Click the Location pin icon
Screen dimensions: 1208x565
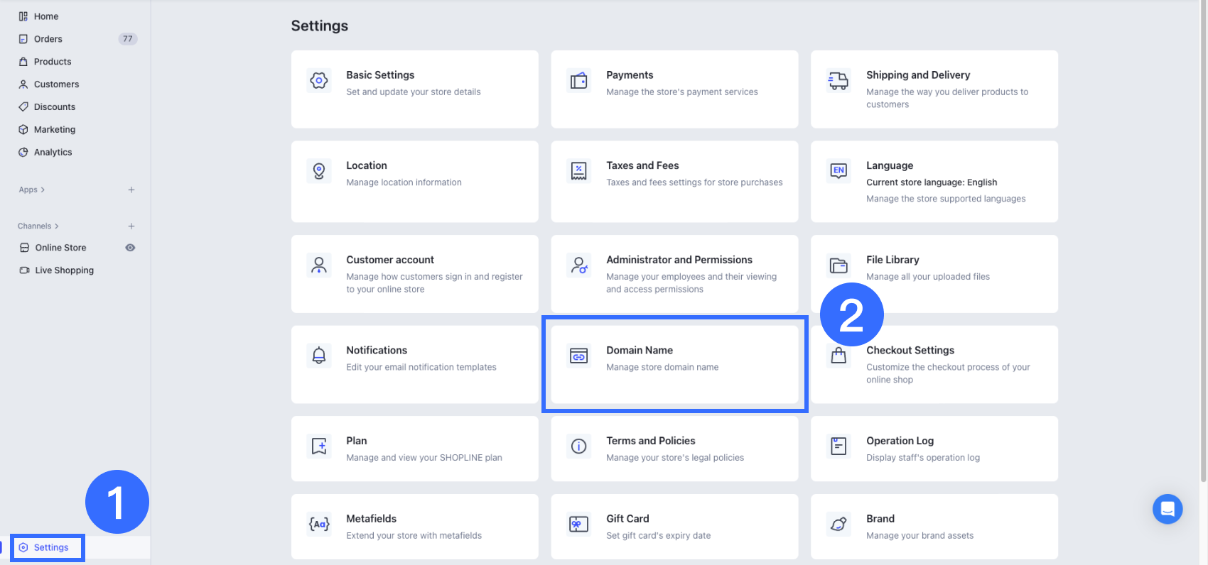click(x=319, y=171)
